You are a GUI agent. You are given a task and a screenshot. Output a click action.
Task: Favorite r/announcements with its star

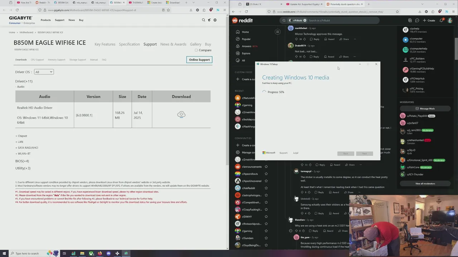[x=266, y=167]
